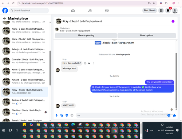Open the View buyer profile link
The height and width of the screenshot is (139, 182).
pos(123,55)
